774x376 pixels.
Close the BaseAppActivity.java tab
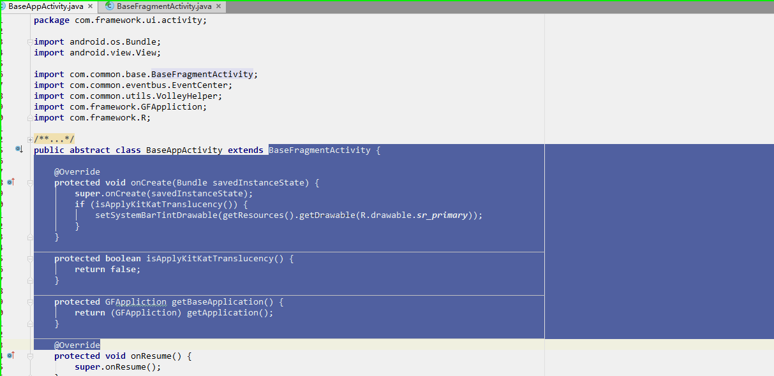[90, 6]
